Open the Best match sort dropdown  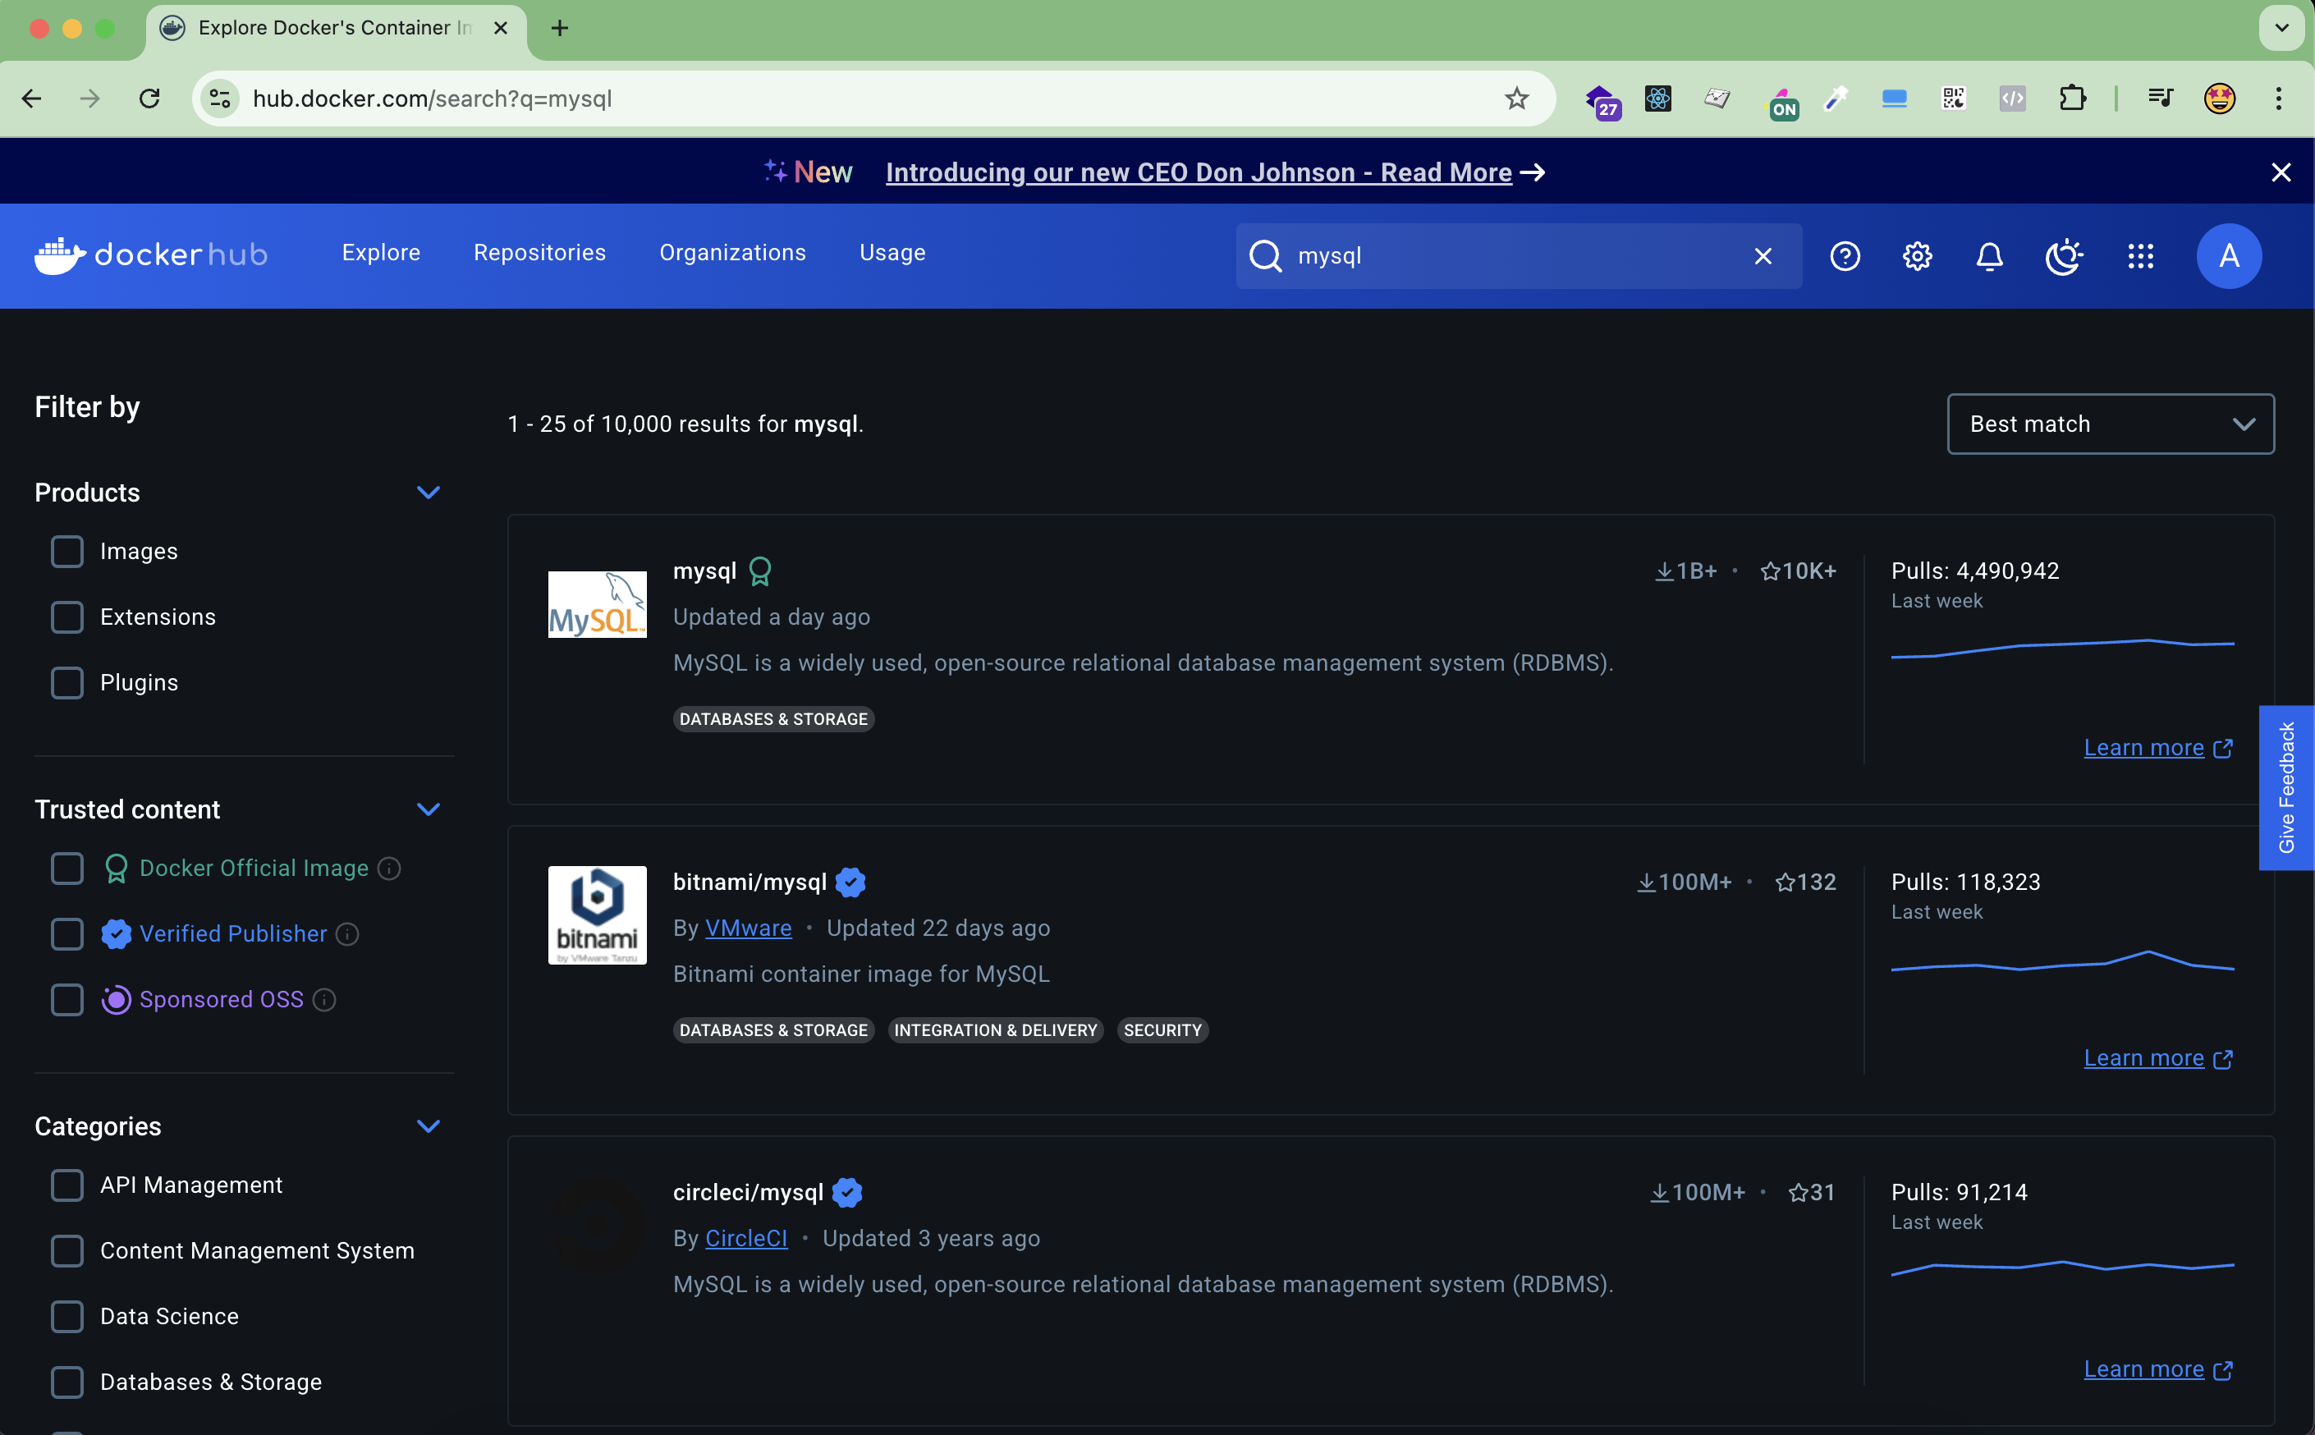coord(2110,424)
